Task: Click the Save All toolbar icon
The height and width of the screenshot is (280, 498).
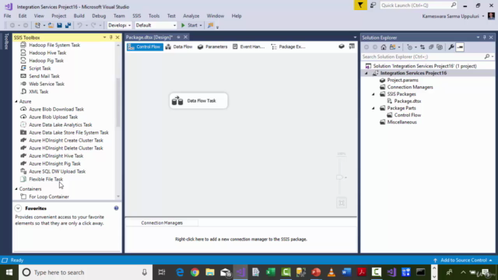Action: click(x=68, y=26)
